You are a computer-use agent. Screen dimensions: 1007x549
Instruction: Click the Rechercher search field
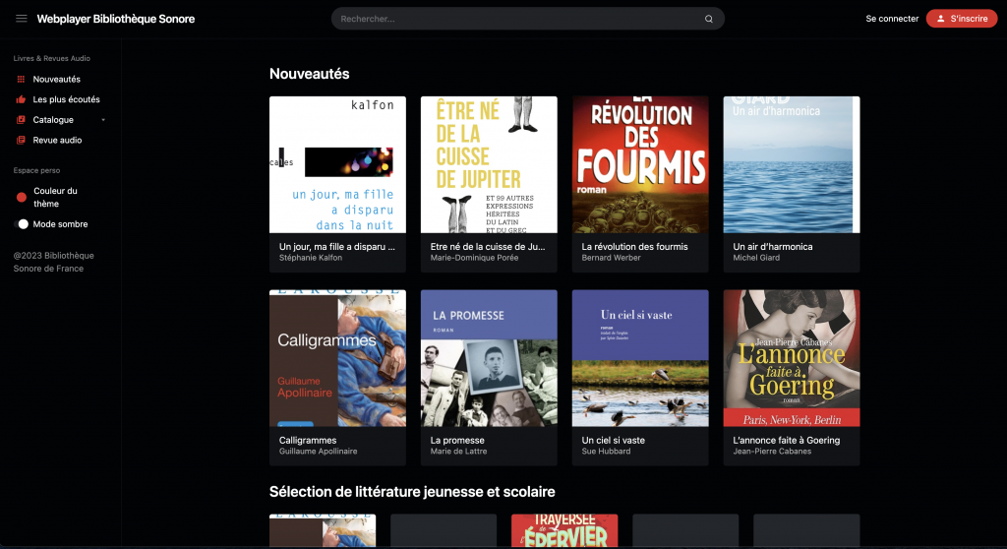click(x=528, y=19)
